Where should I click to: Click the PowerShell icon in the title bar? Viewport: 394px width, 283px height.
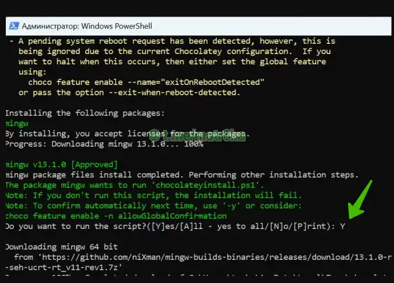click(x=14, y=26)
